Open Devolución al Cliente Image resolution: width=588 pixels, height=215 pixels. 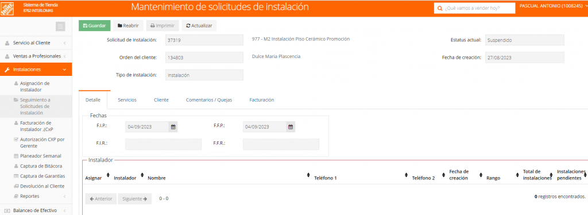coord(39,186)
